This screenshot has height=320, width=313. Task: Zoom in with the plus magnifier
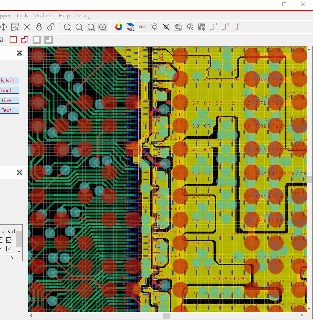[67, 27]
